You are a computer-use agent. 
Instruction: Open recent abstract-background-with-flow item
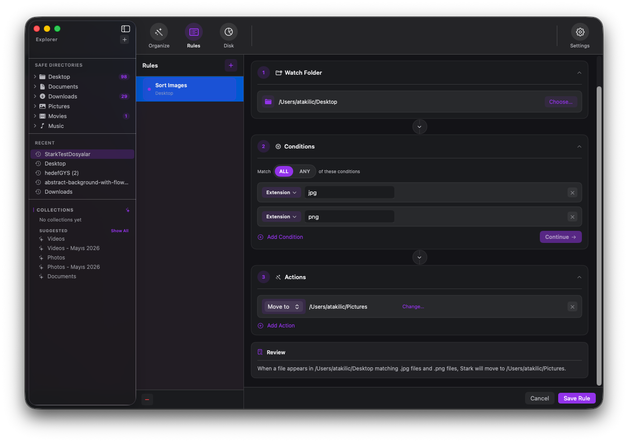82,183
